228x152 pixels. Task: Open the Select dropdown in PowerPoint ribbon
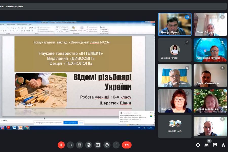coord(104,31)
